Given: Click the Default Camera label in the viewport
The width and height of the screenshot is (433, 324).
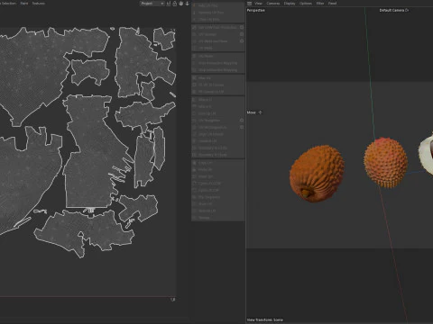Looking at the screenshot, I should click(x=394, y=10).
